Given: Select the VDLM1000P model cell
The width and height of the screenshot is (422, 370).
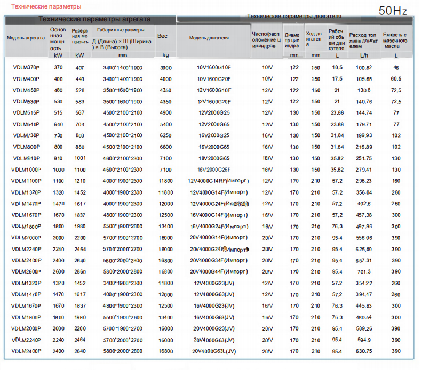Looking at the screenshot, I should click(26, 170).
